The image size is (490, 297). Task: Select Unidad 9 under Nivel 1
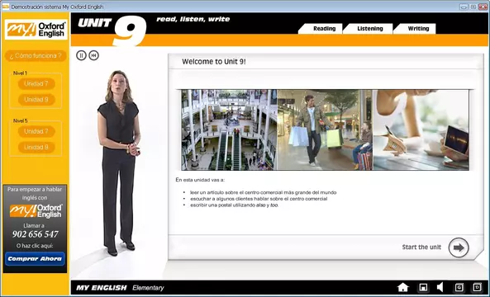[x=36, y=100]
